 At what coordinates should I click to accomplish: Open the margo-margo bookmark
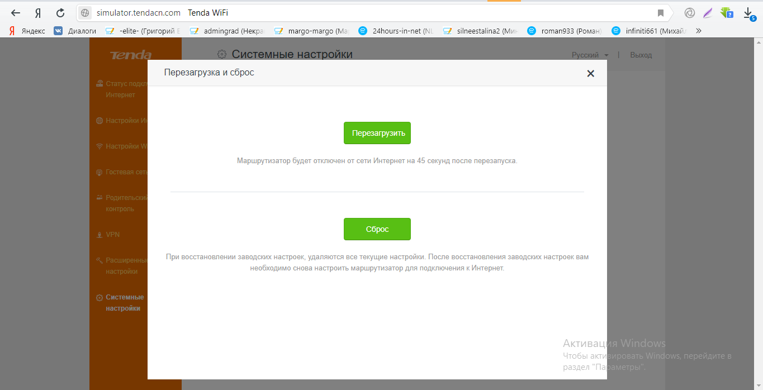(312, 31)
